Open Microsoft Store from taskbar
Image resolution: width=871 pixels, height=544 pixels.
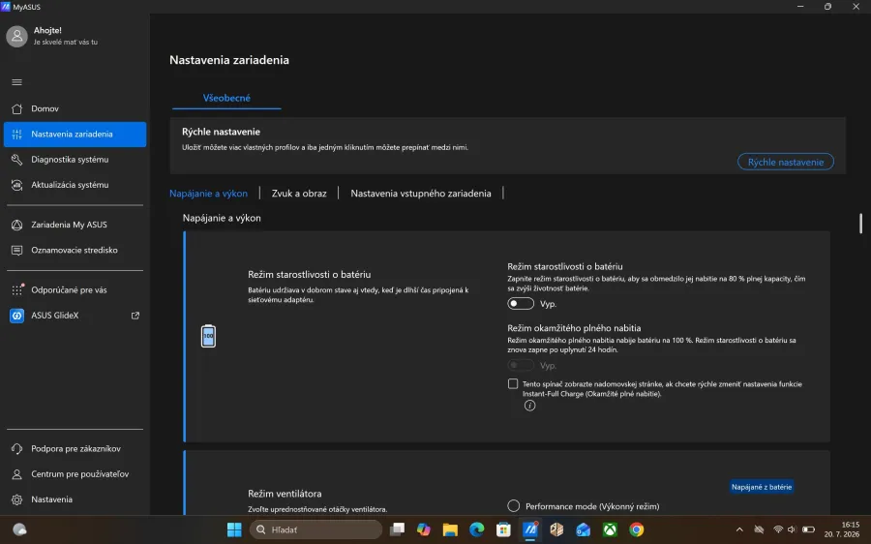[x=503, y=529]
